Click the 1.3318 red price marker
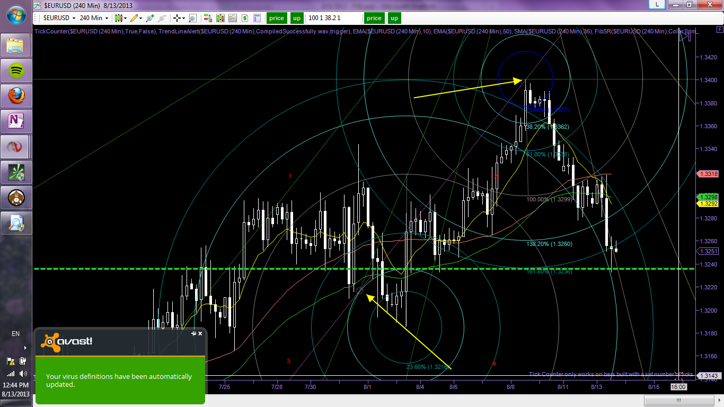This screenshot has height=407, width=724. click(x=709, y=174)
